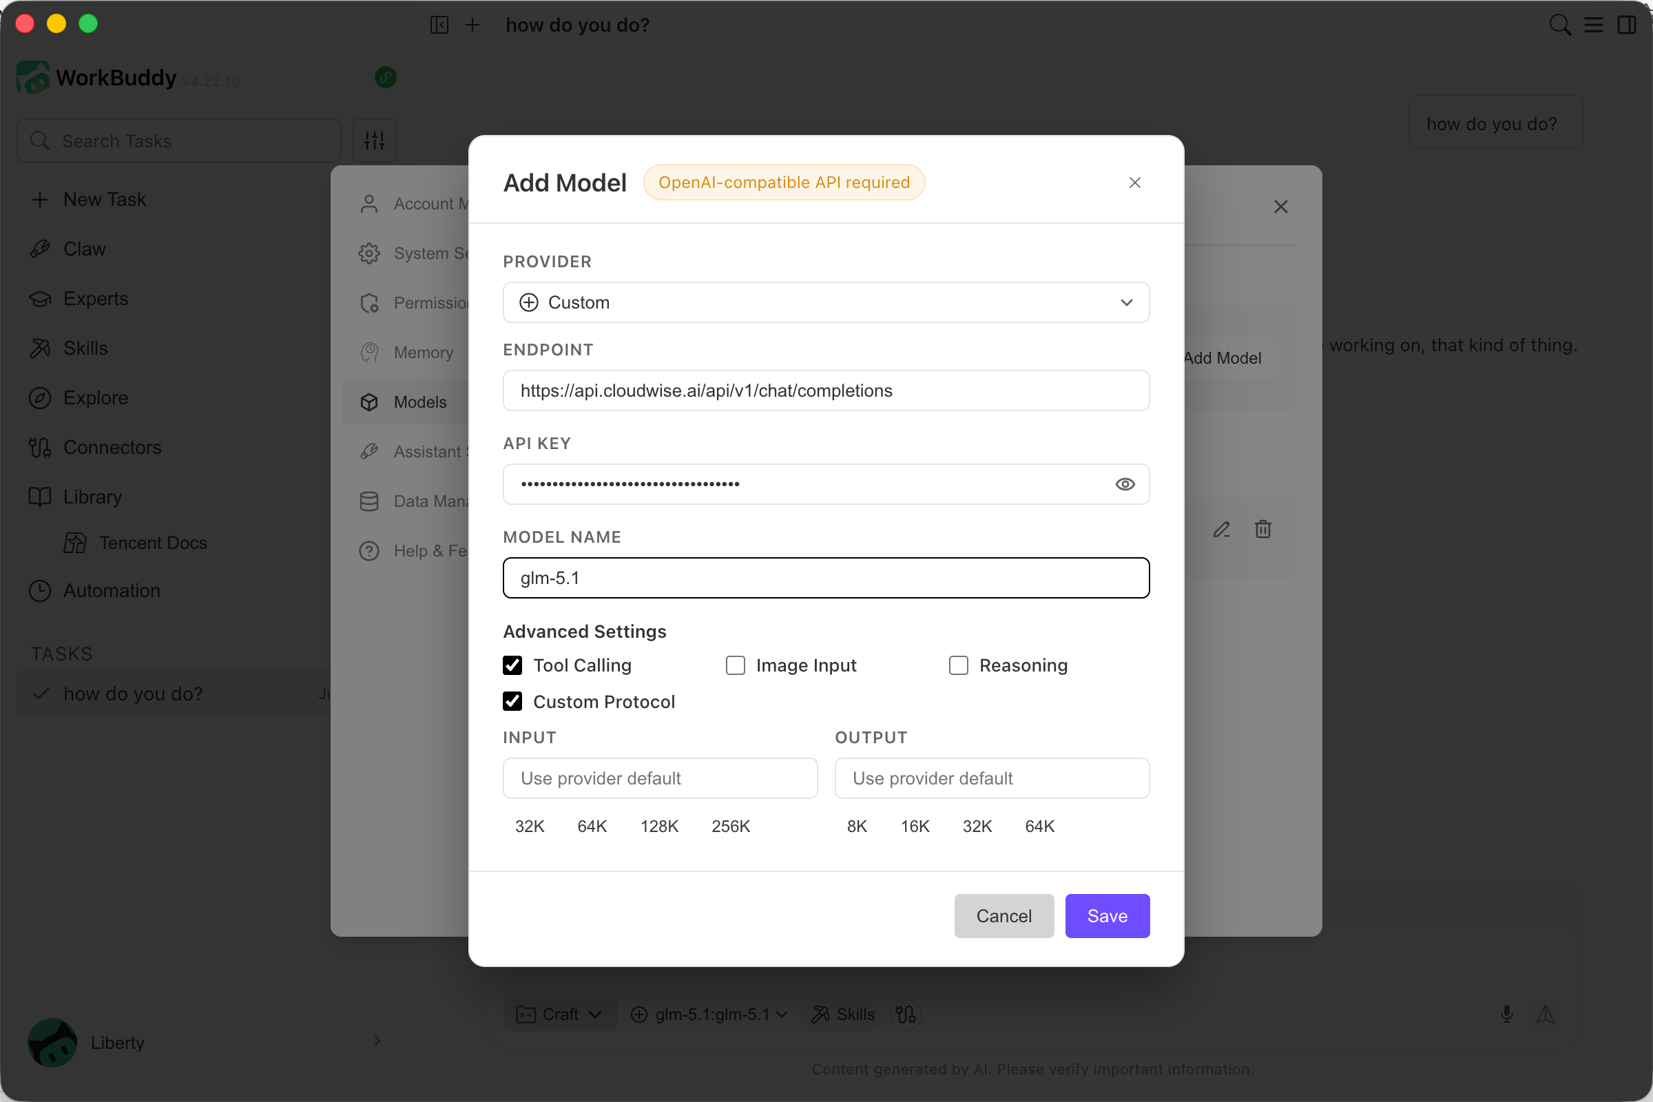Click the plus icon for a new tab

pos(472,25)
